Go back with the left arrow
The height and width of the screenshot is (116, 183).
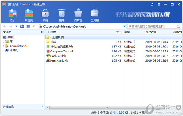click(x=5, y=26)
